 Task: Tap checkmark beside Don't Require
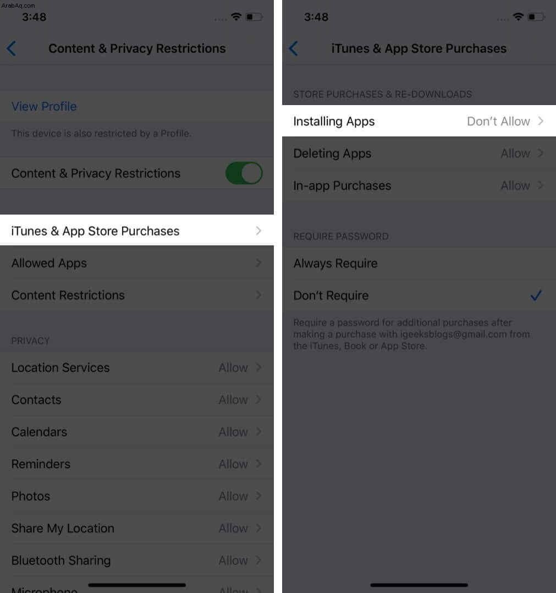click(x=536, y=295)
